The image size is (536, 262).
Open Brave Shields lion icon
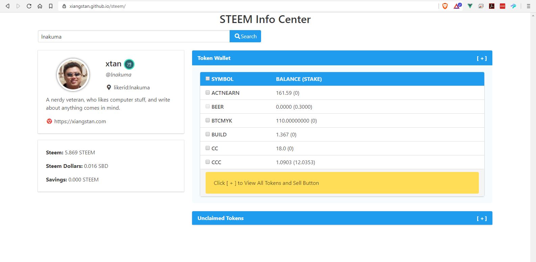pos(445,6)
